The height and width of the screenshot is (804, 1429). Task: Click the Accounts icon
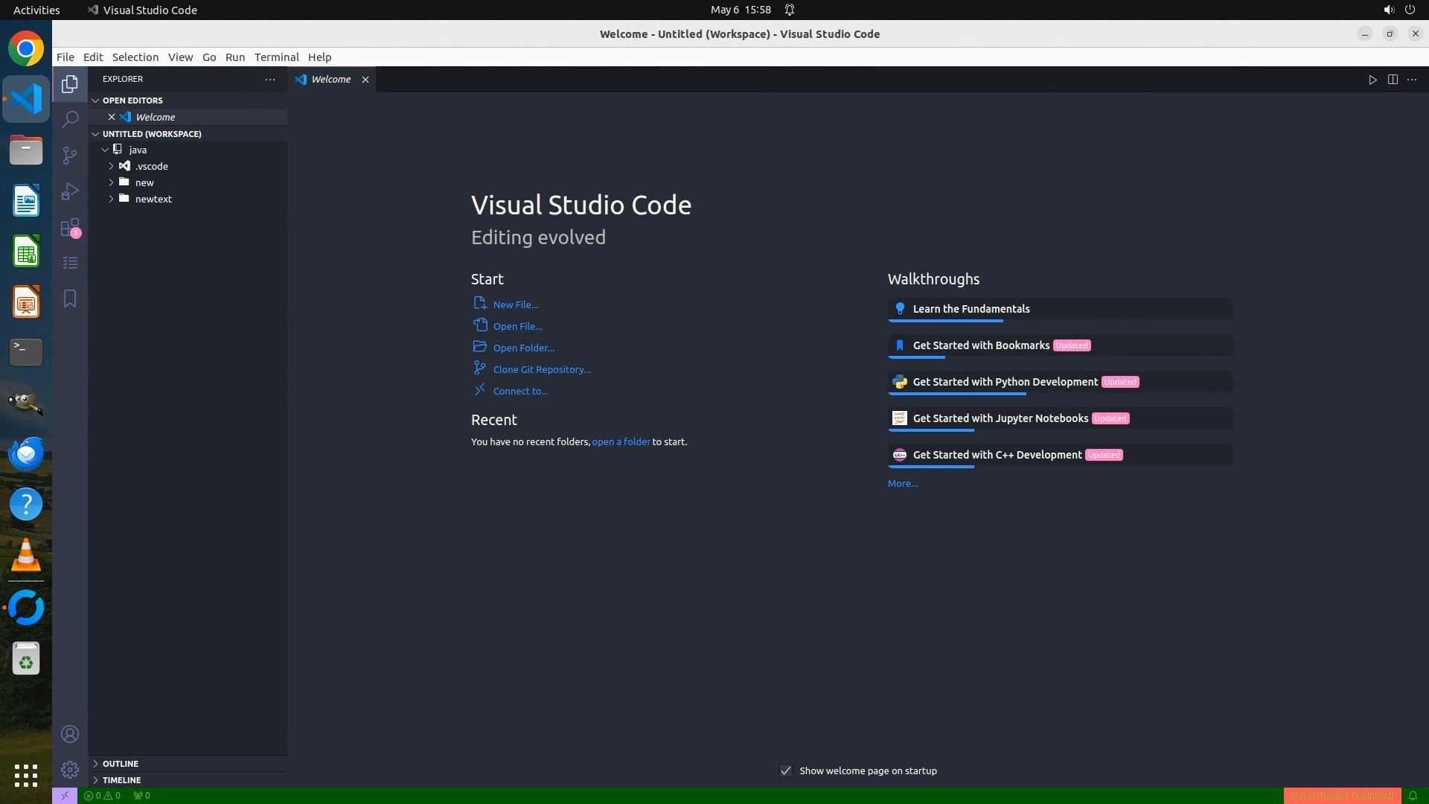pyautogui.click(x=70, y=734)
